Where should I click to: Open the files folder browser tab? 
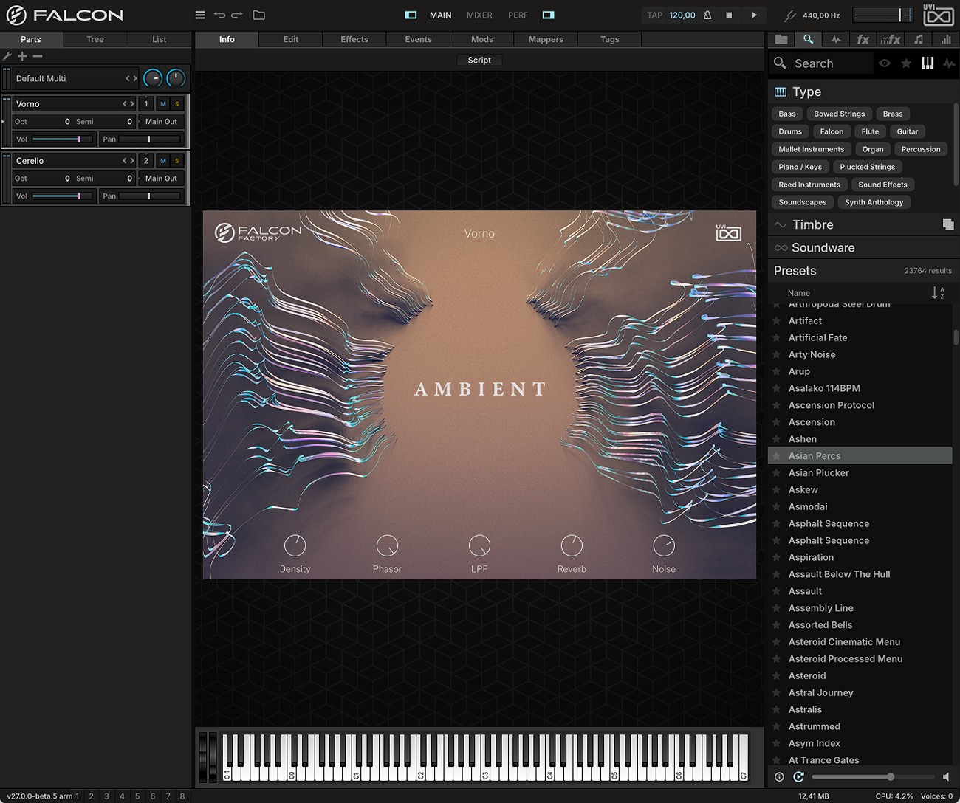point(781,39)
